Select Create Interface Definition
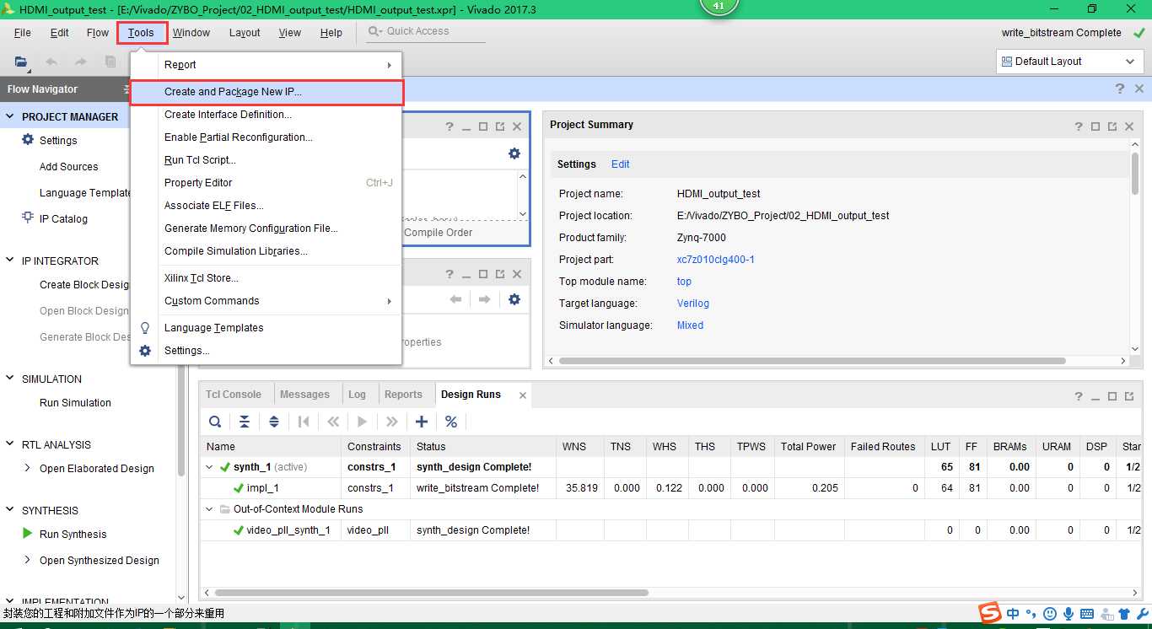 [x=266, y=115]
